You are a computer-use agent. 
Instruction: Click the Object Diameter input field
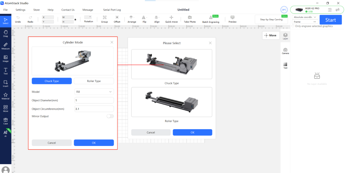point(94,100)
